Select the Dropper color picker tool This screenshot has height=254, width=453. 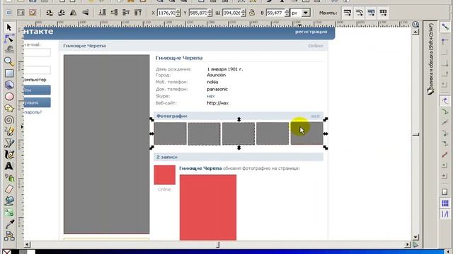[9, 224]
